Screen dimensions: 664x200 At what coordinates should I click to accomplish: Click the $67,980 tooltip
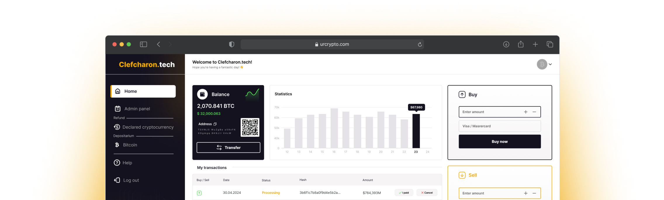click(416, 107)
